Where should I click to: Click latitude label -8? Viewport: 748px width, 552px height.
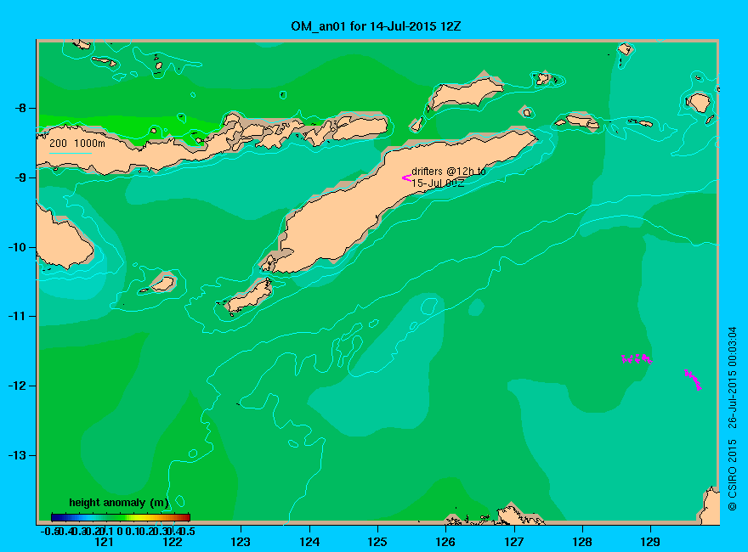[20, 108]
